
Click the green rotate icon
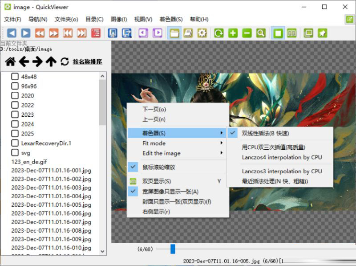point(219,33)
